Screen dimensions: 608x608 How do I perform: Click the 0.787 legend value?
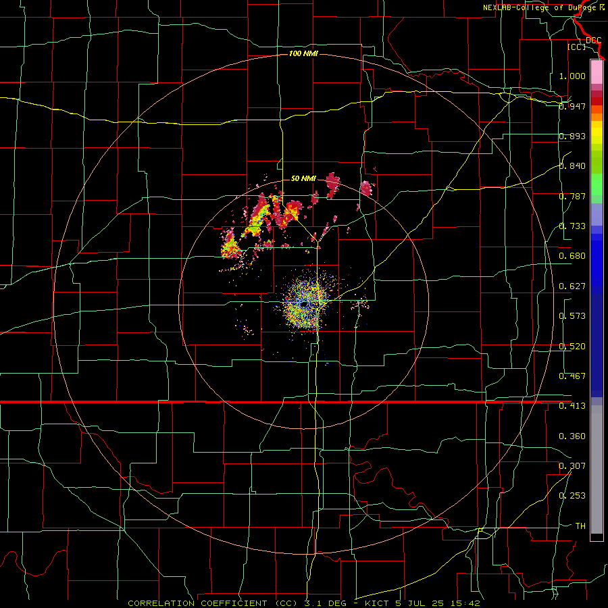[x=572, y=196]
